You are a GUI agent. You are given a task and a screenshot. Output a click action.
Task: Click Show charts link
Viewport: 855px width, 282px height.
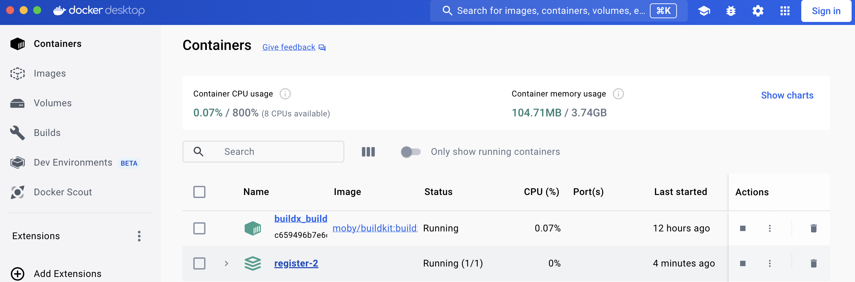(787, 95)
